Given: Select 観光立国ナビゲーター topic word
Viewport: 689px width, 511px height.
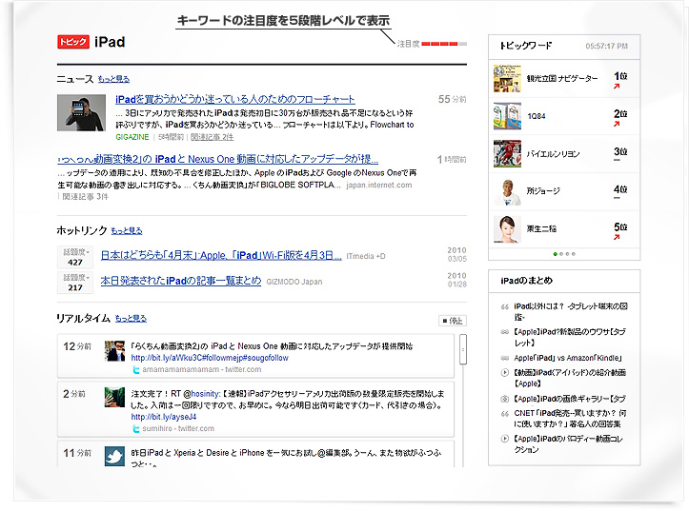Looking at the screenshot, I should tap(562, 79).
